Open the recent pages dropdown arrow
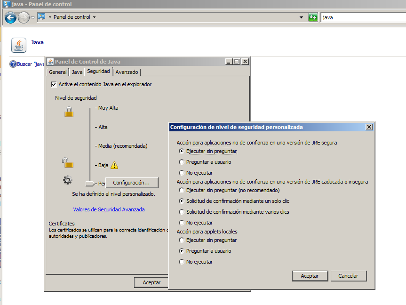 32,18
